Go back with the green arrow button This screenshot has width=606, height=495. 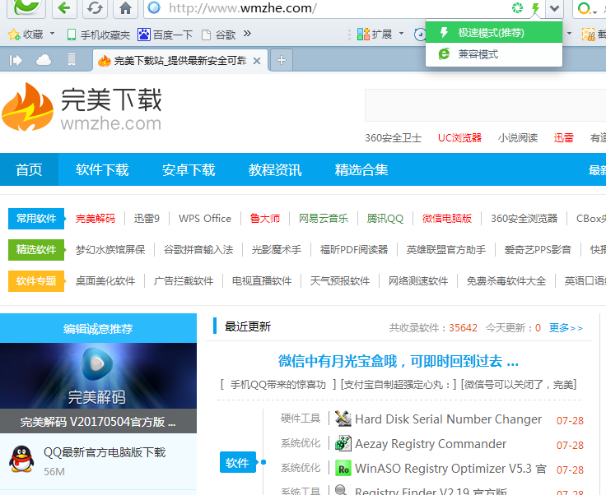[x=64, y=8]
